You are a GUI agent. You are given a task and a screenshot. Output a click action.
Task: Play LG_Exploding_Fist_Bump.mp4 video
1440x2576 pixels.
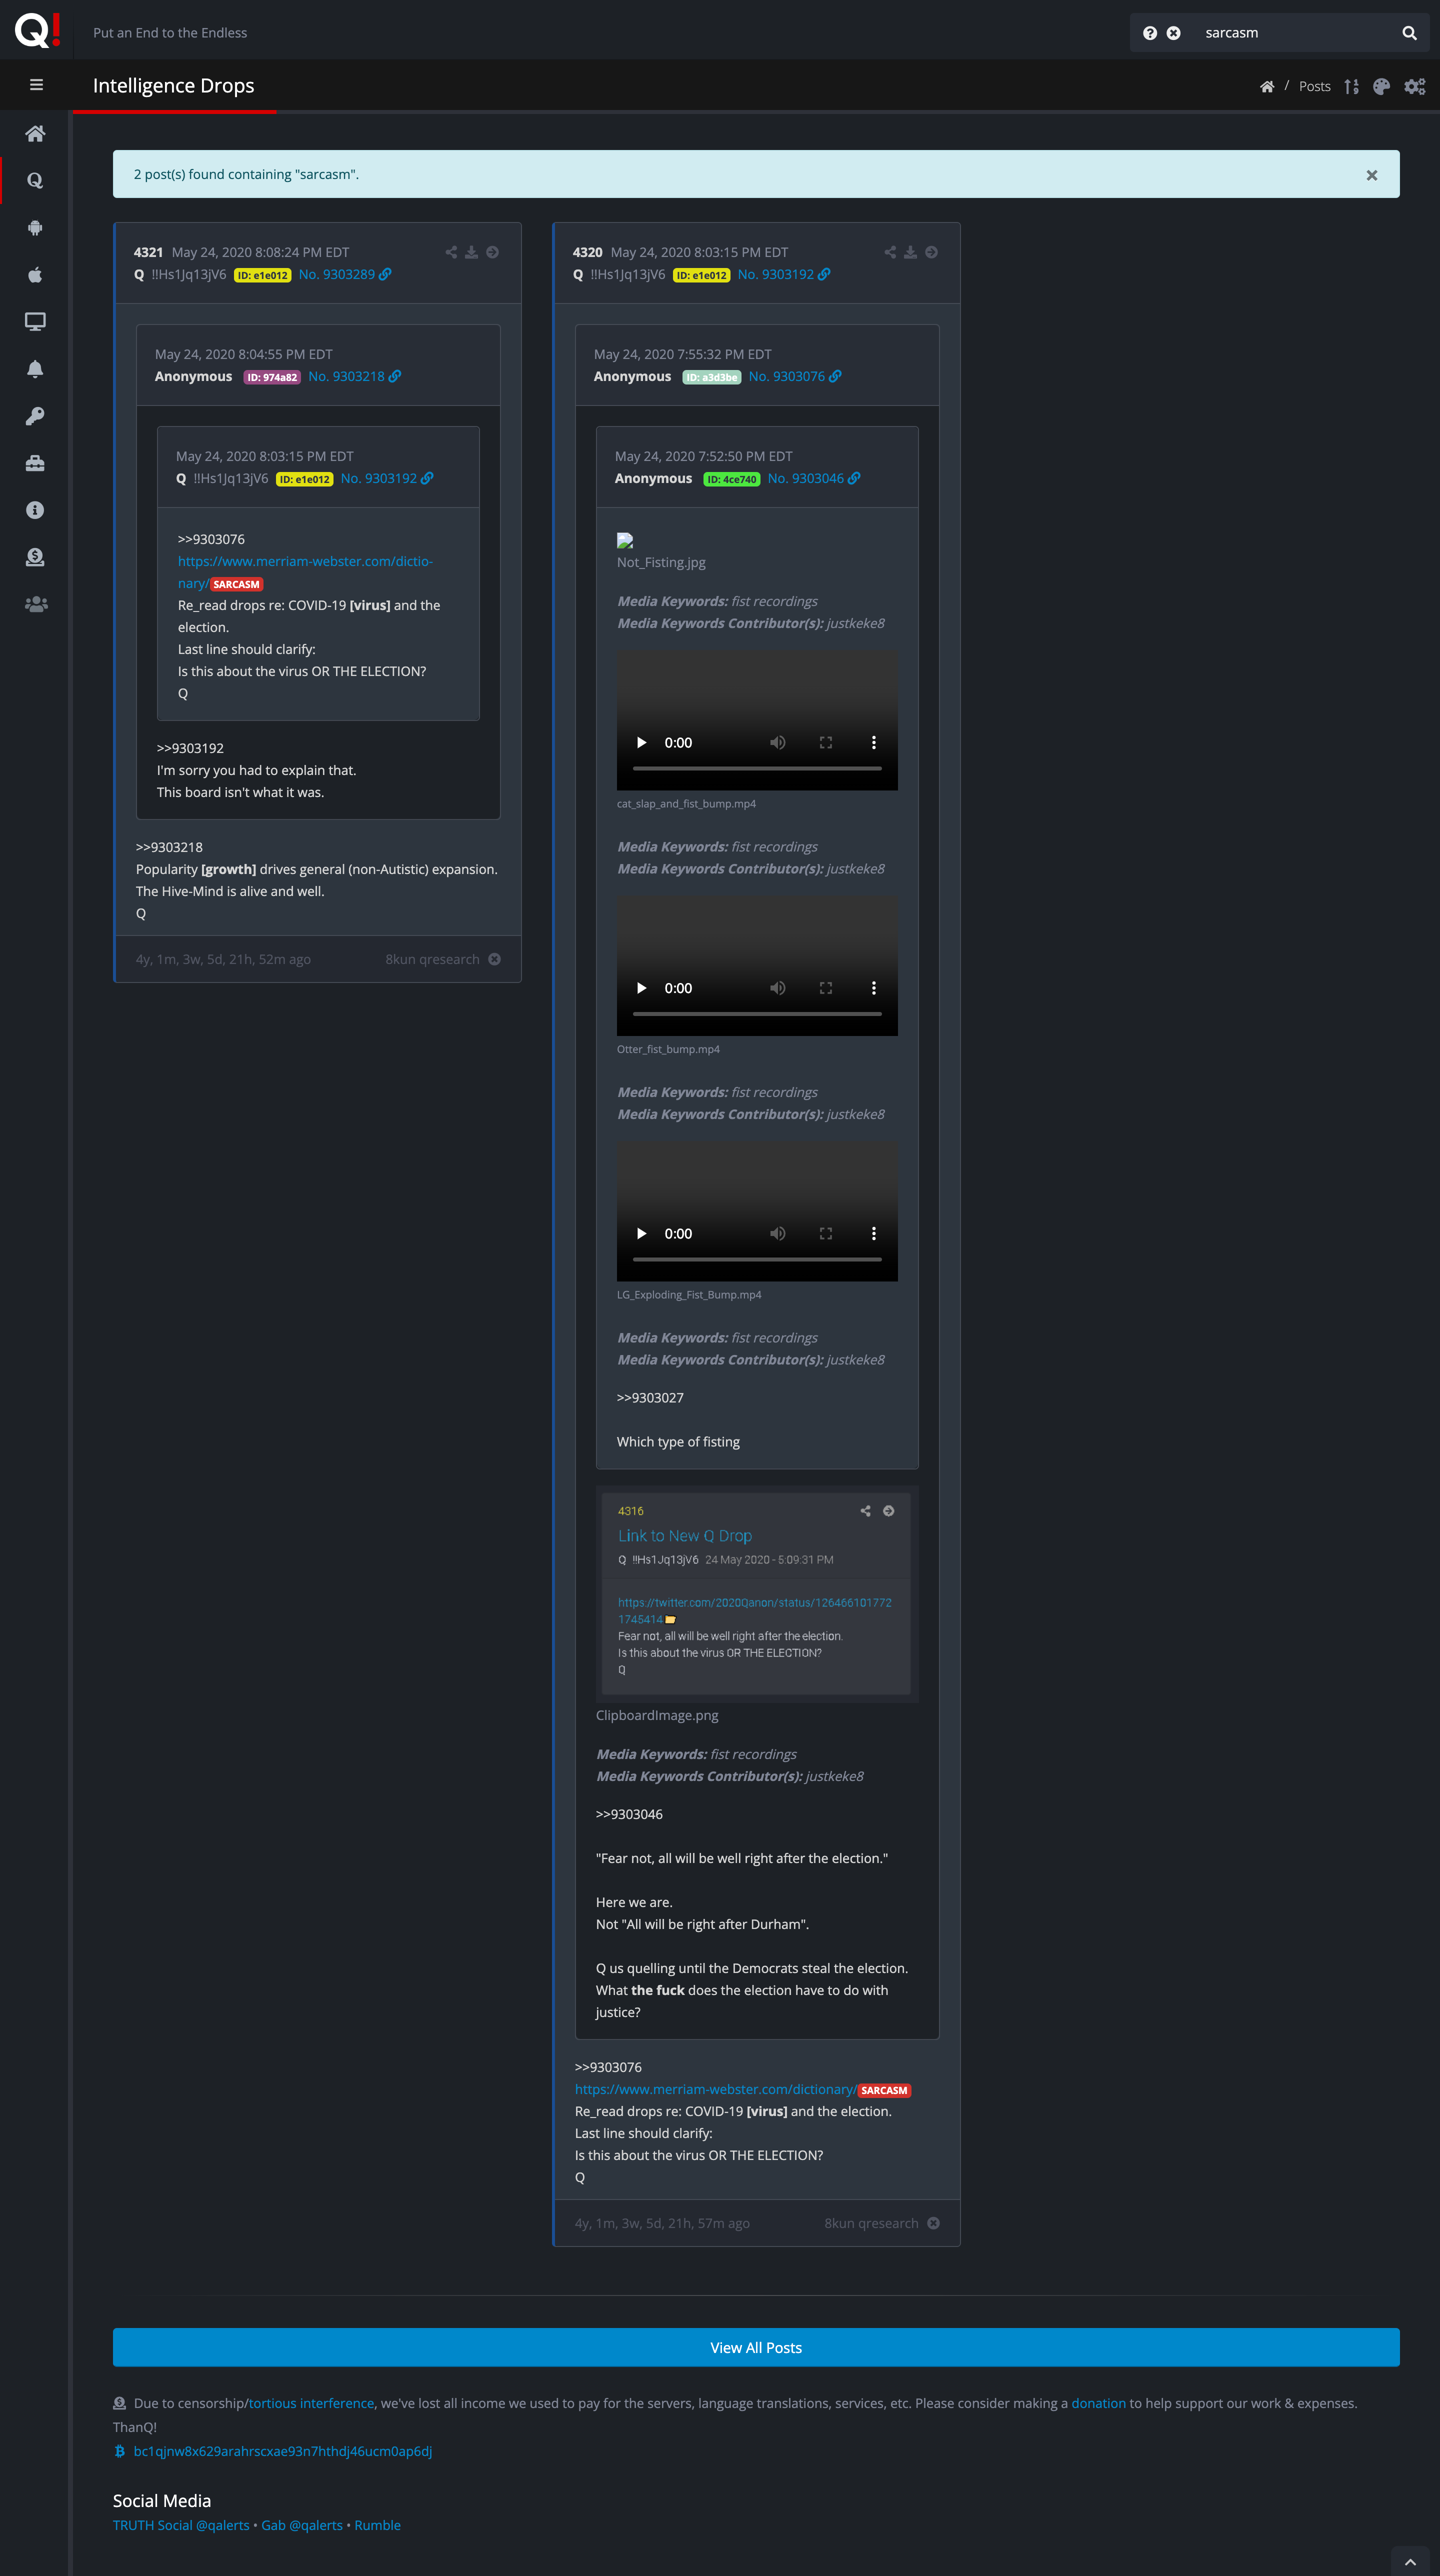coord(642,1234)
